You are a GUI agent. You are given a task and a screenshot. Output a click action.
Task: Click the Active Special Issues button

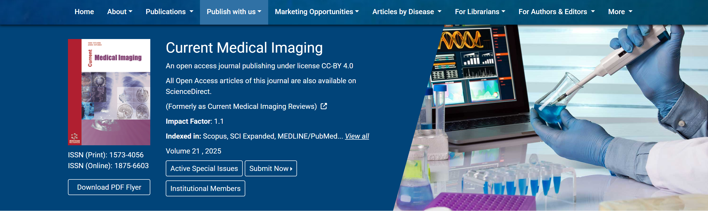[x=204, y=169]
